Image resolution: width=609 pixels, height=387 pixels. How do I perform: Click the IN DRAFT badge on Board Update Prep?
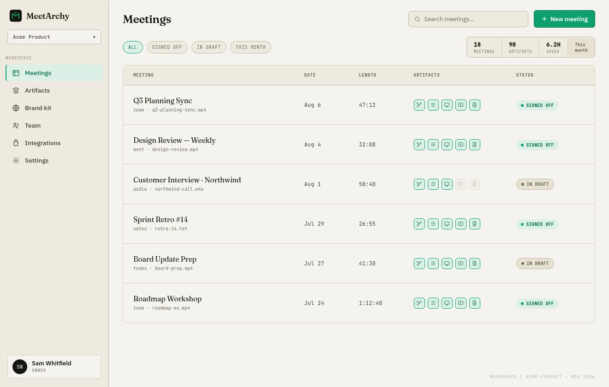point(535,264)
